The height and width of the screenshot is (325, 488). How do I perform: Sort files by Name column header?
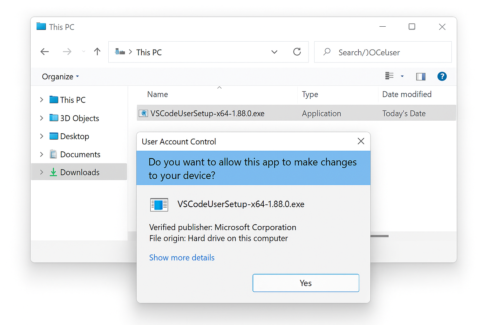click(x=158, y=94)
